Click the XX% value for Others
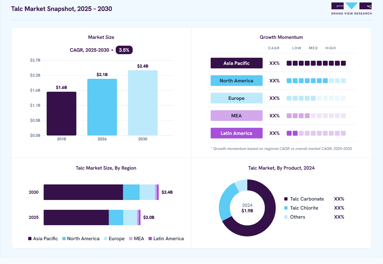Screen dimensions: 383x264 (x=339, y=217)
